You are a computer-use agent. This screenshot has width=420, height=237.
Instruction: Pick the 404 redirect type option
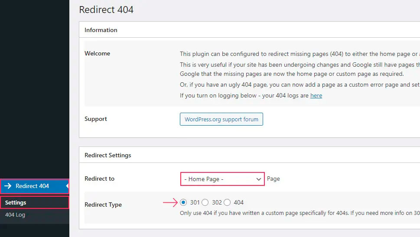coord(227,202)
